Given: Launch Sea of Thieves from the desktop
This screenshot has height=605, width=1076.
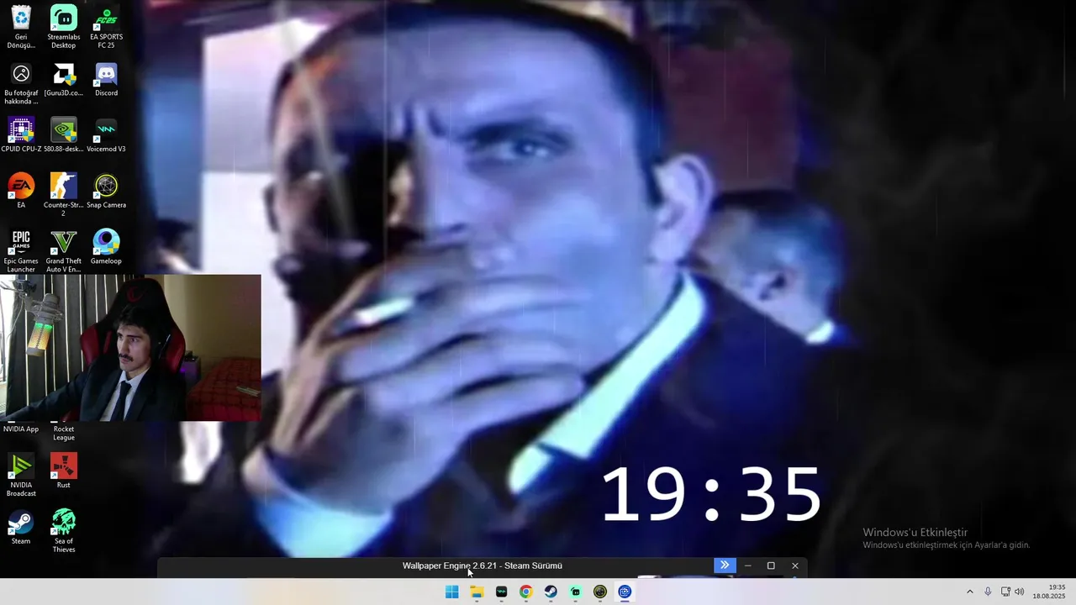Looking at the screenshot, I should point(64,531).
